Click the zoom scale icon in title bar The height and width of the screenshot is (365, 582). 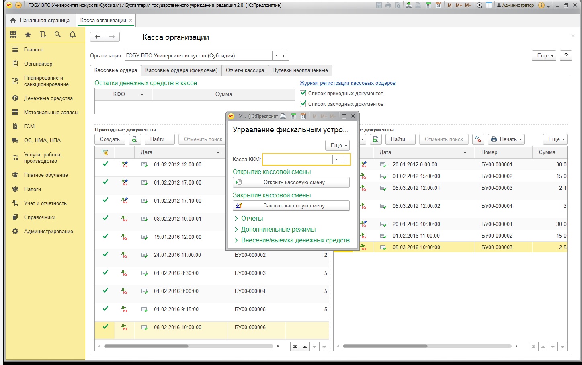[479, 5]
